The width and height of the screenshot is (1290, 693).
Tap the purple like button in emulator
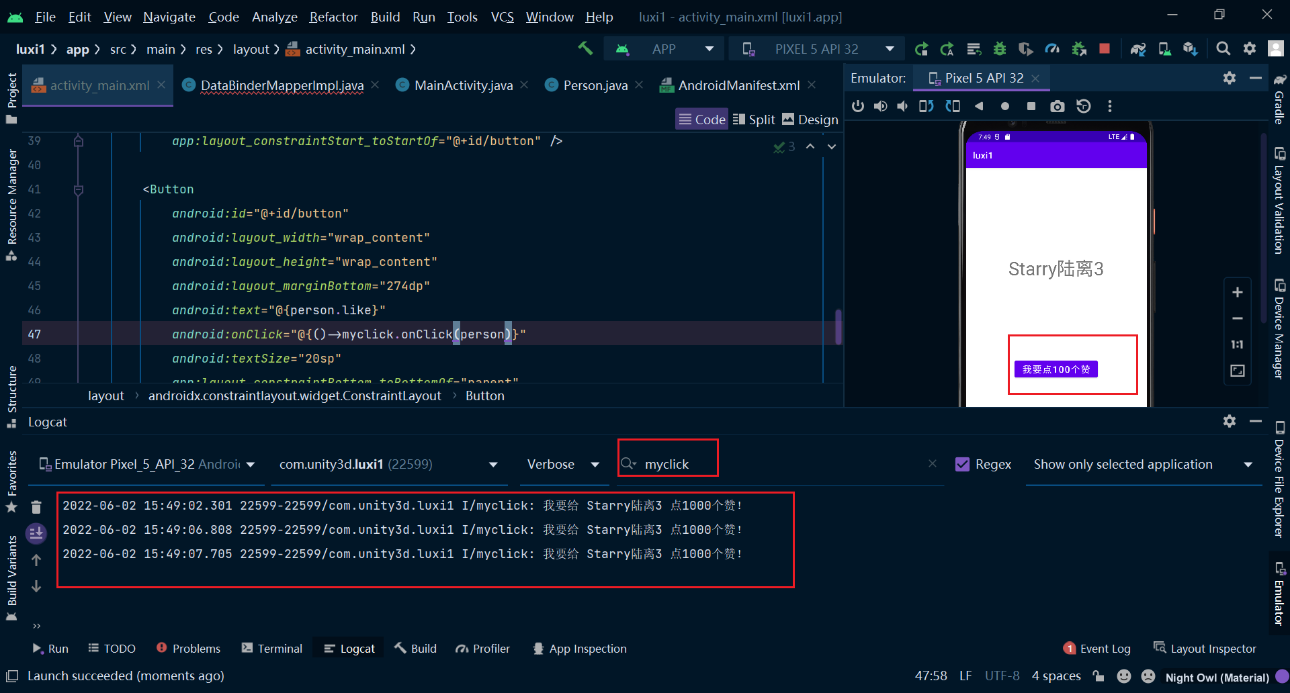1056,369
